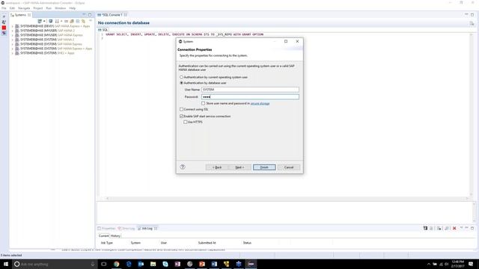The width and height of the screenshot is (479, 269).
Task: Click Finish in the System dialog
Action: [x=264, y=167]
